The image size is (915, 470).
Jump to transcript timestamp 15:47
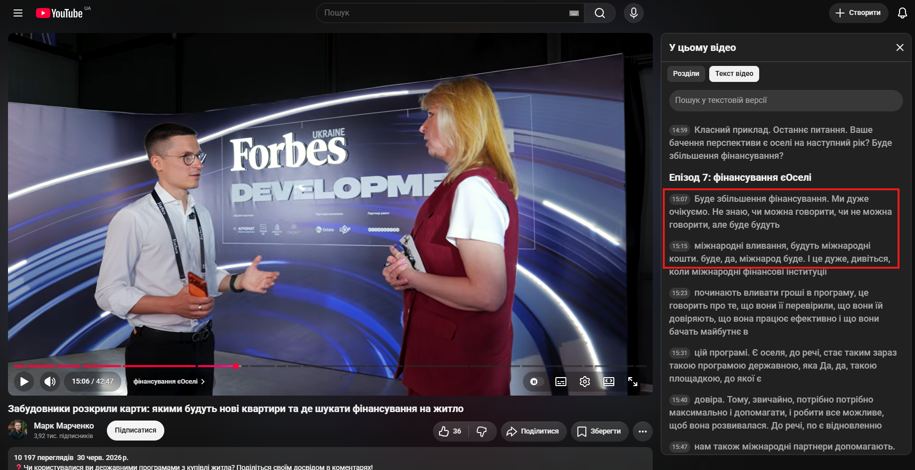[680, 447]
